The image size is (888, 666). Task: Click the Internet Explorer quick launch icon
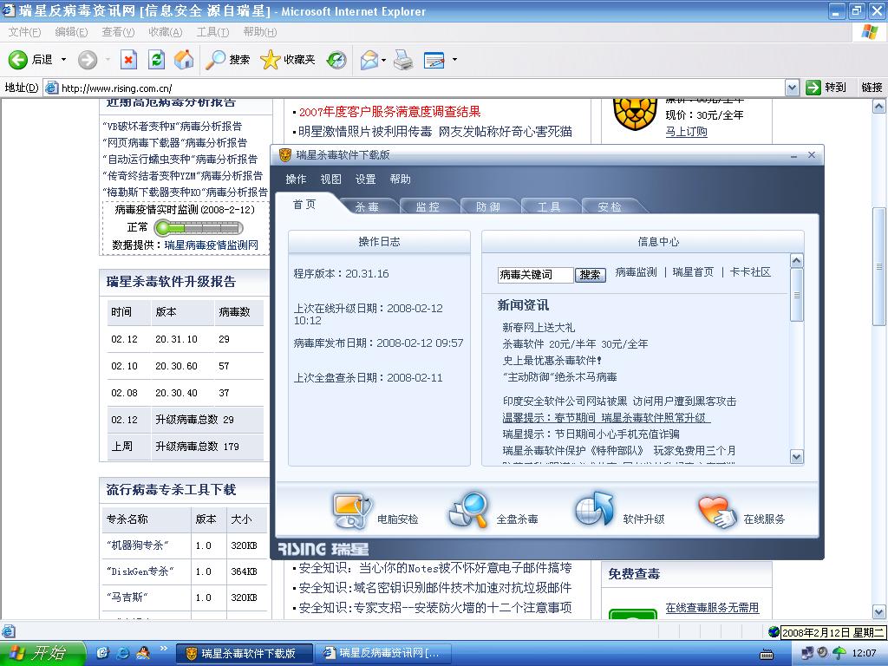point(123,653)
